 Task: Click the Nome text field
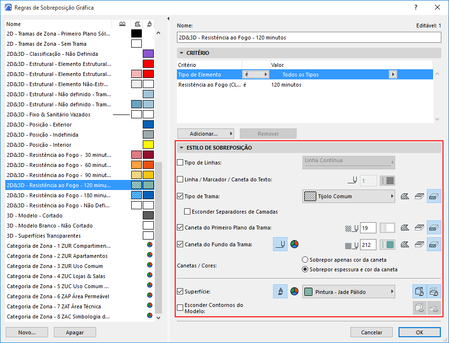click(x=309, y=38)
